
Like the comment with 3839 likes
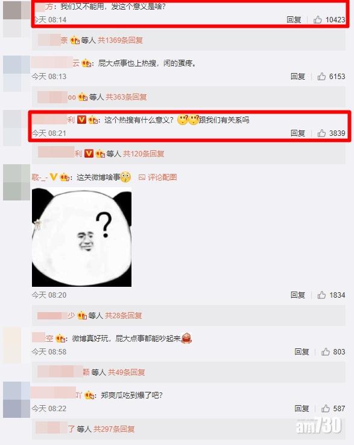[321, 133]
